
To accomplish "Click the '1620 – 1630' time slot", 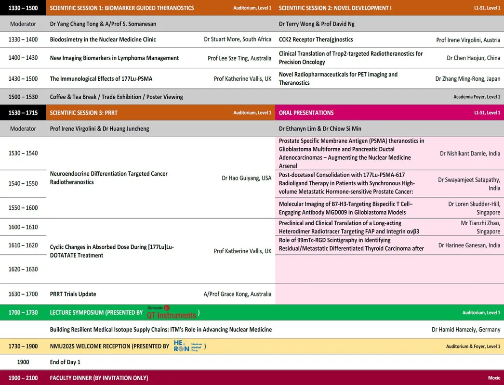I will point(23,269).
